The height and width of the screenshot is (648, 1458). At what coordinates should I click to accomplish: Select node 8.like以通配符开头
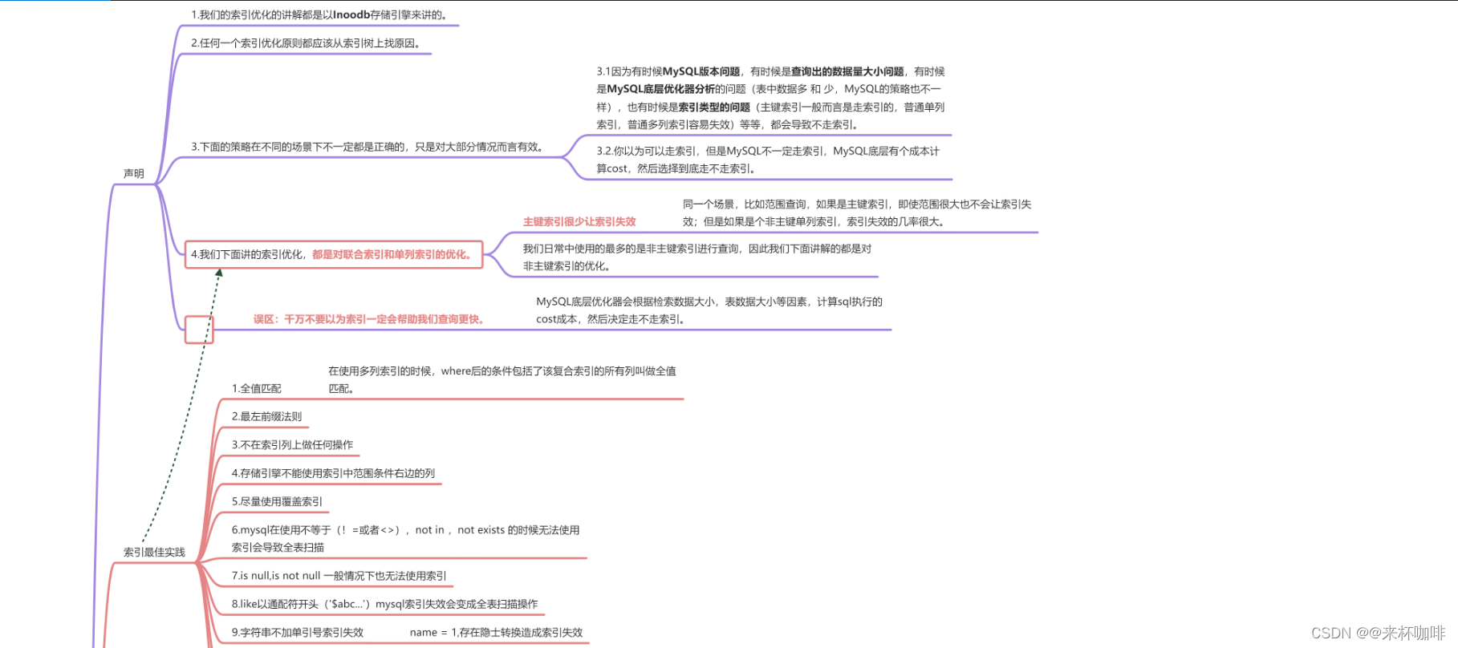[x=385, y=604]
